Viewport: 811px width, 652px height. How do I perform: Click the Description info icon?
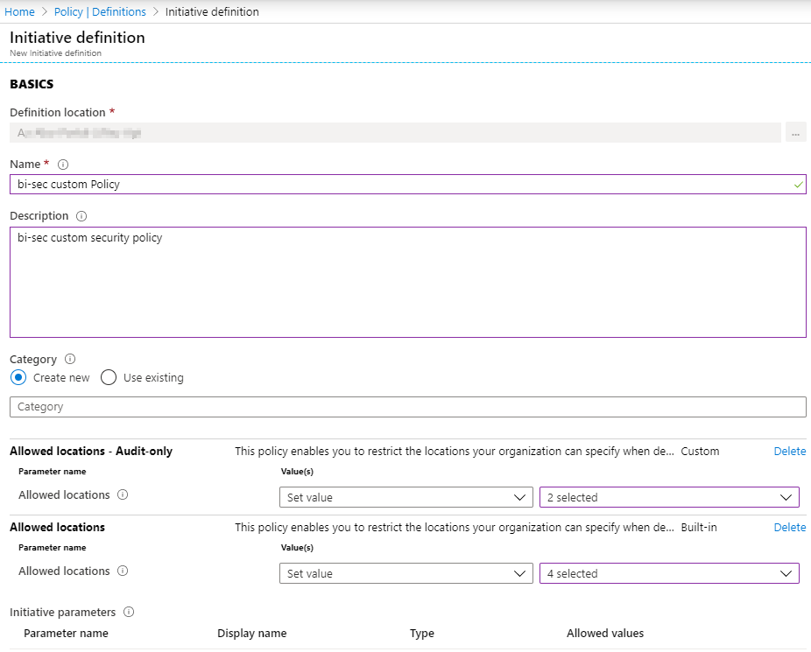(80, 216)
